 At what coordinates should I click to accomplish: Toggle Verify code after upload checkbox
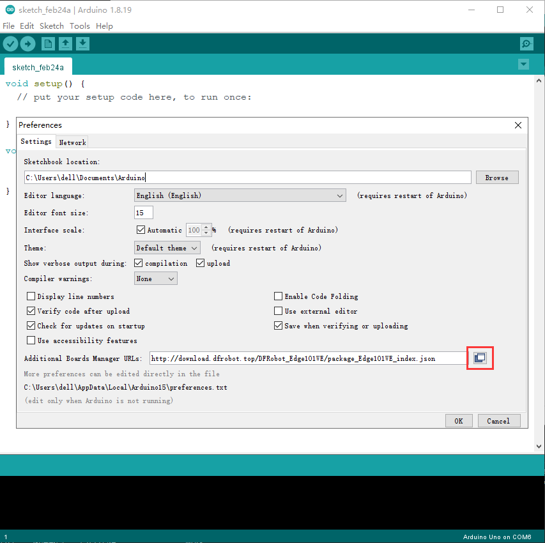pyautogui.click(x=31, y=310)
